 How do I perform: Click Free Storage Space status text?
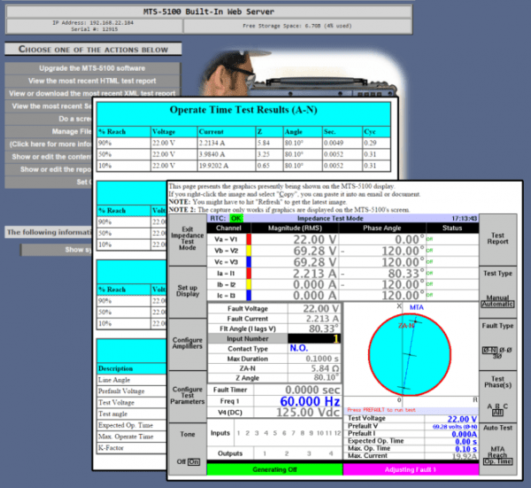[x=297, y=26]
